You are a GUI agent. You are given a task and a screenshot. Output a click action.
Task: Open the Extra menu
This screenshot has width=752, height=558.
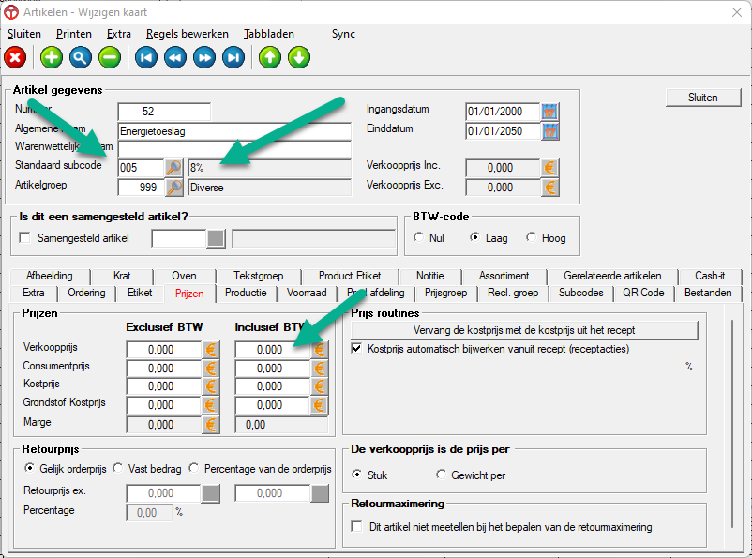[x=119, y=34]
